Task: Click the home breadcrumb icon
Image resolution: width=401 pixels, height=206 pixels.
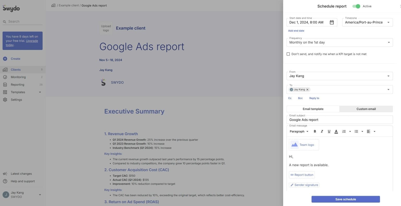Action: pos(53,5)
